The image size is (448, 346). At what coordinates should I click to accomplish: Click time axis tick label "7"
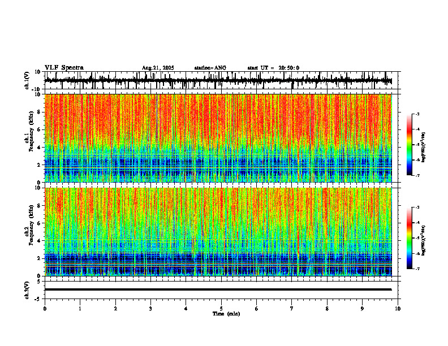(x=292, y=309)
